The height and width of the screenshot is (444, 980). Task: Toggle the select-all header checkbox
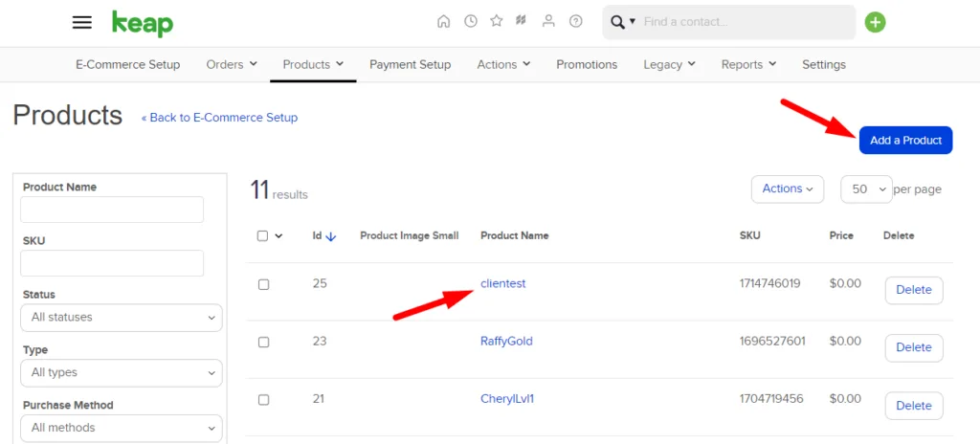[x=262, y=235]
